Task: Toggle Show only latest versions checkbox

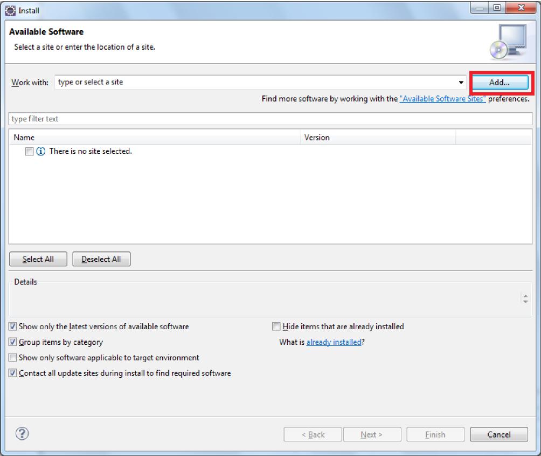Action: pos(12,326)
